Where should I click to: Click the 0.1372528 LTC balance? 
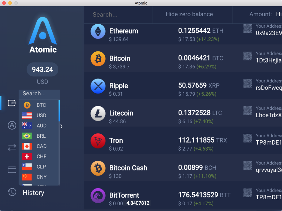200,113
